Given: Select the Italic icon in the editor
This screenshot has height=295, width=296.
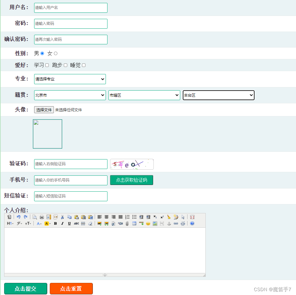Looking at the screenshot, I should (x=62, y=223).
